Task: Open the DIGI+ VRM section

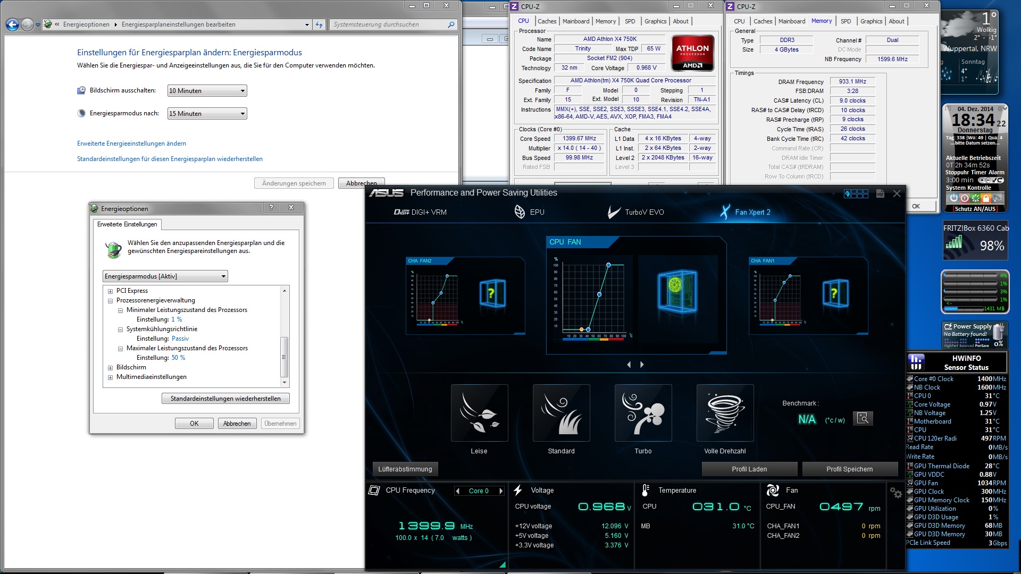Action: pyautogui.click(x=420, y=212)
